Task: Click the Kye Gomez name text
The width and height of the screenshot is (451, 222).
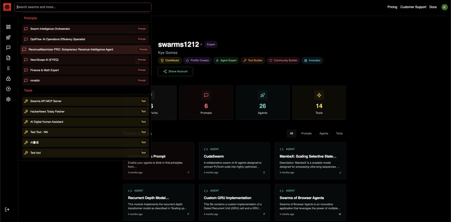Action: point(168,53)
